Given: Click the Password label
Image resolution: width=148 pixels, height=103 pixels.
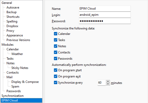Looking at the screenshot, I should 59,21.
